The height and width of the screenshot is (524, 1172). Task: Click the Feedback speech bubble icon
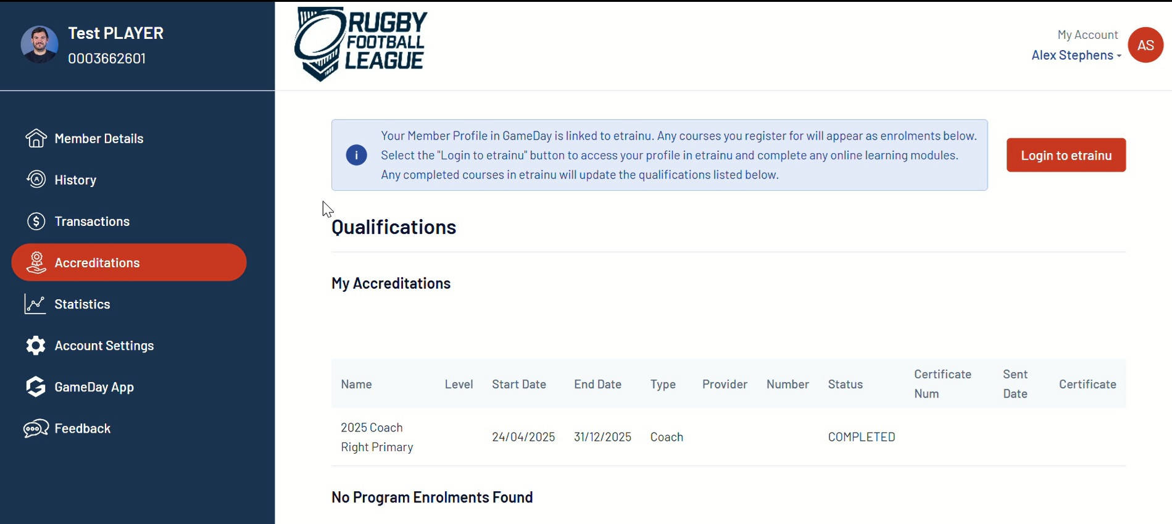[36, 428]
